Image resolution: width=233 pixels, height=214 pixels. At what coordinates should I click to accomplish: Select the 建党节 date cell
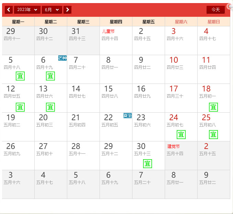coord(181,155)
